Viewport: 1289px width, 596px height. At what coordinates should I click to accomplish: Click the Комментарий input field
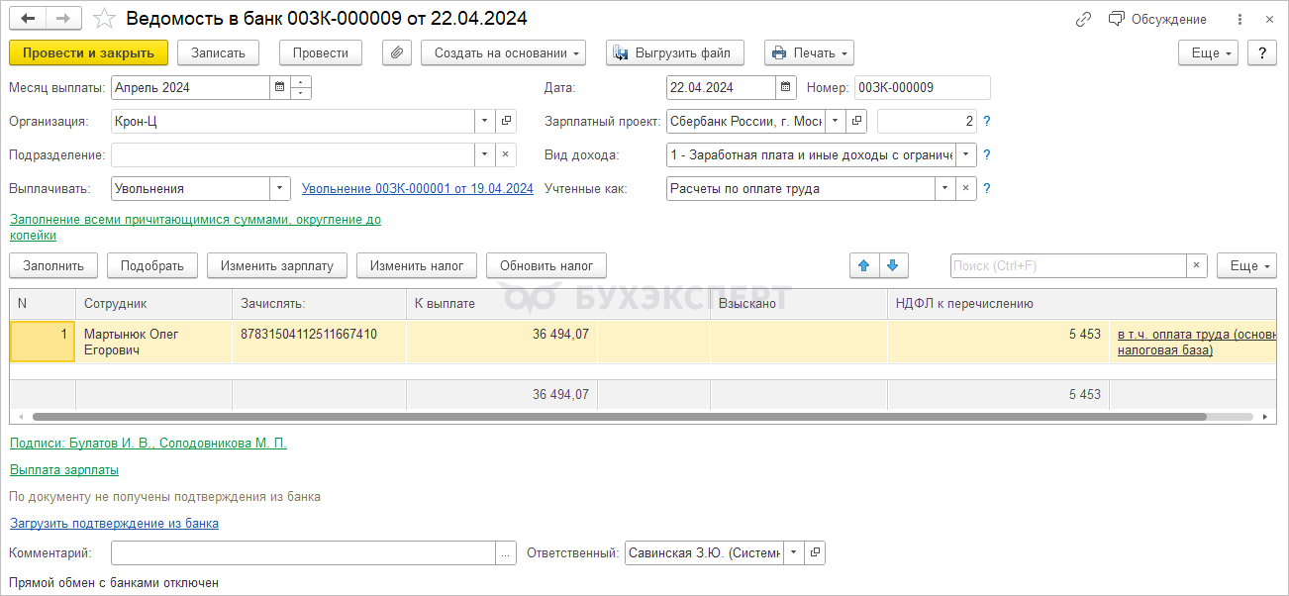coord(303,552)
